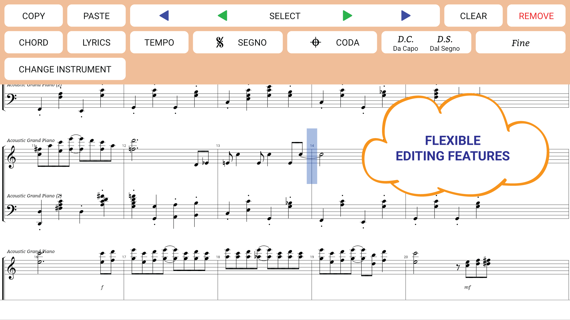Image resolution: width=570 pixels, height=320 pixels.
Task: Click the CLEAR button
Action: 473,16
